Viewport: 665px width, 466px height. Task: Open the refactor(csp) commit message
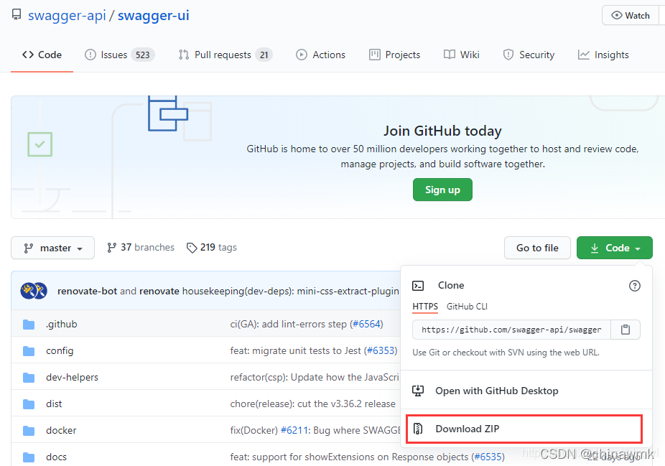(315, 377)
